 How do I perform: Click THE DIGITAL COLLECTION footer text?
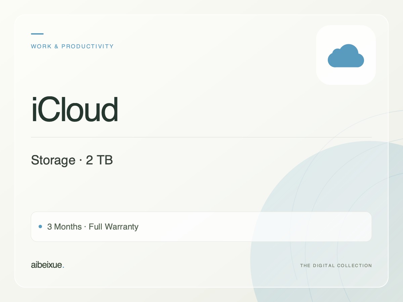[336, 265]
